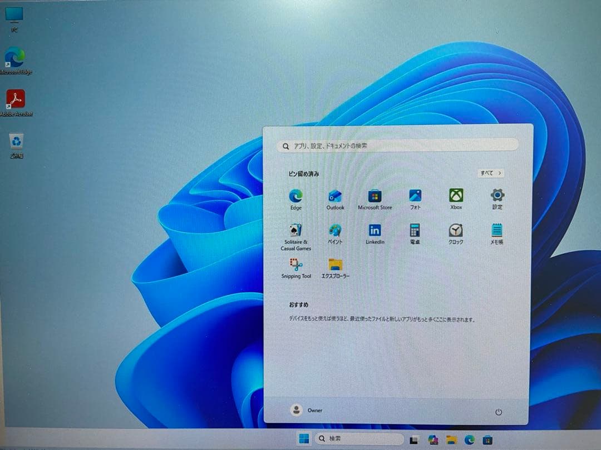
Task: Open LinkedIn from the Start menu
Action: [x=375, y=231]
